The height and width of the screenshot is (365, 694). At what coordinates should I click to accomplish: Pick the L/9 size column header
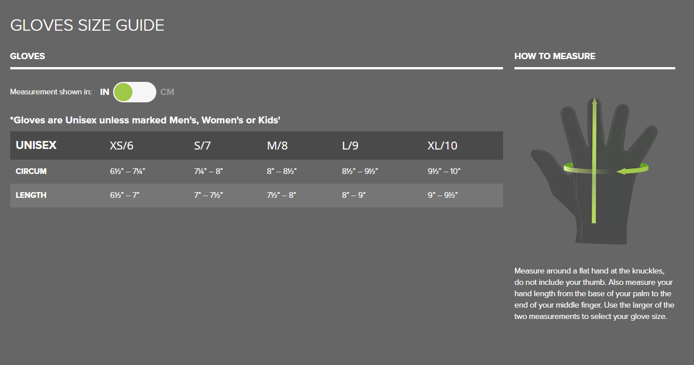point(350,146)
